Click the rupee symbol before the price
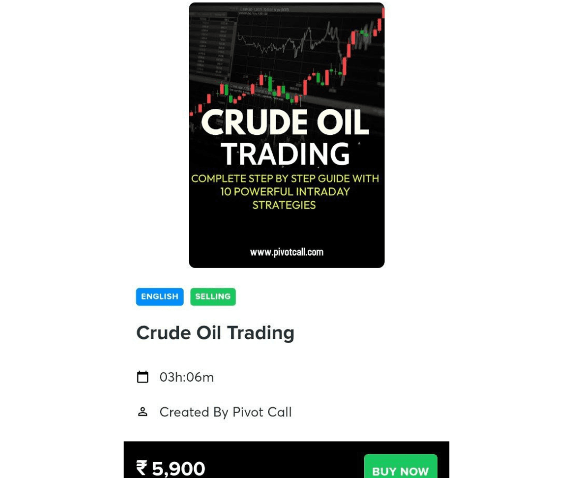The width and height of the screenshot is (573, 478). click(x=142, y=468)
